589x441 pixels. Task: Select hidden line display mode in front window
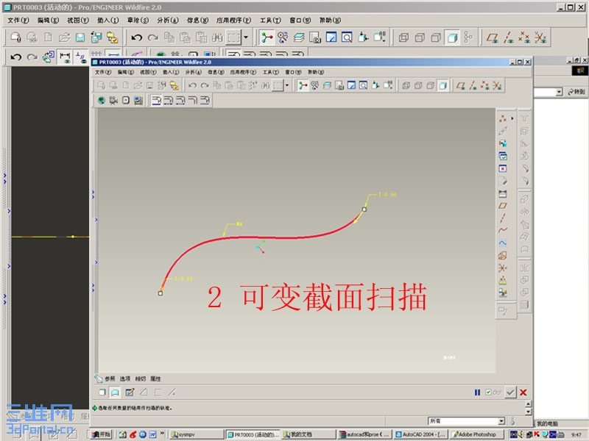pyautogui.click(x=418, y=85)
